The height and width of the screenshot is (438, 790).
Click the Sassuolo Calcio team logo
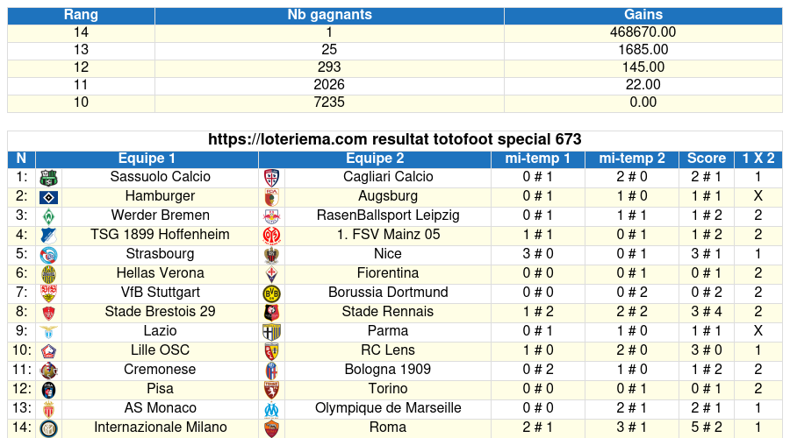[49, 178]
